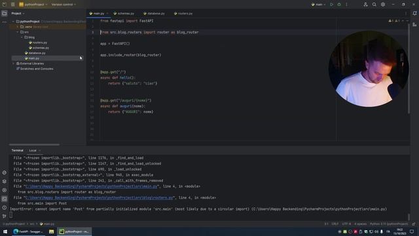Switch to the database.py editor tab
This screenshot has width=419, height=236.
click(154, 13)
